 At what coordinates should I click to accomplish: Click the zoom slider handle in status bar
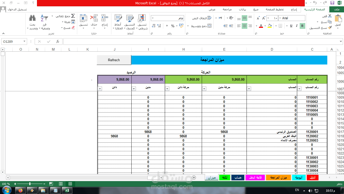tap(30, 184)
